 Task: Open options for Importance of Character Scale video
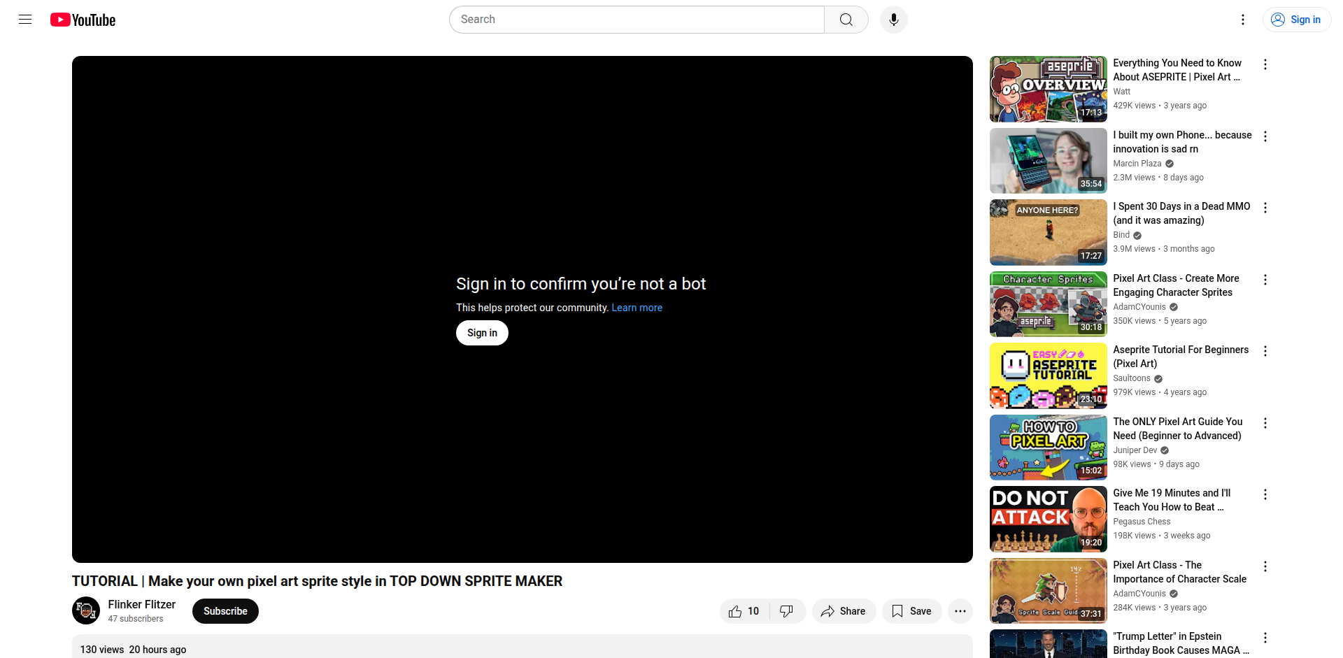1265,566
